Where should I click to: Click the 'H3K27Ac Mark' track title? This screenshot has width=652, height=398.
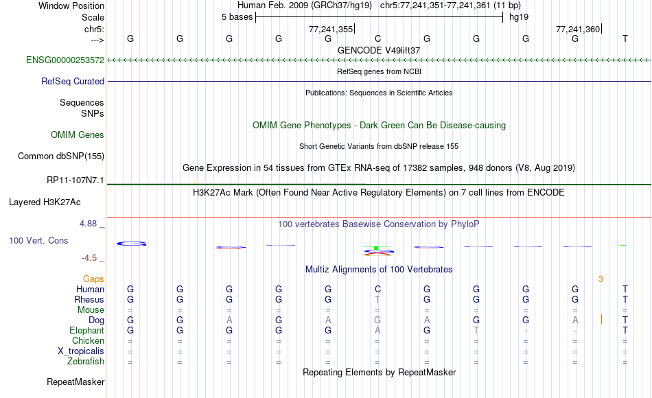point(378,193)
